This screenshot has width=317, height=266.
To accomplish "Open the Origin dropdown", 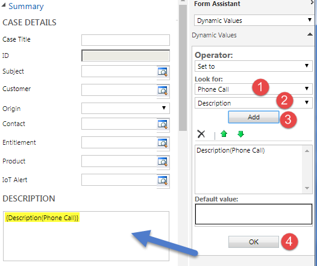I will click(125, 108).
